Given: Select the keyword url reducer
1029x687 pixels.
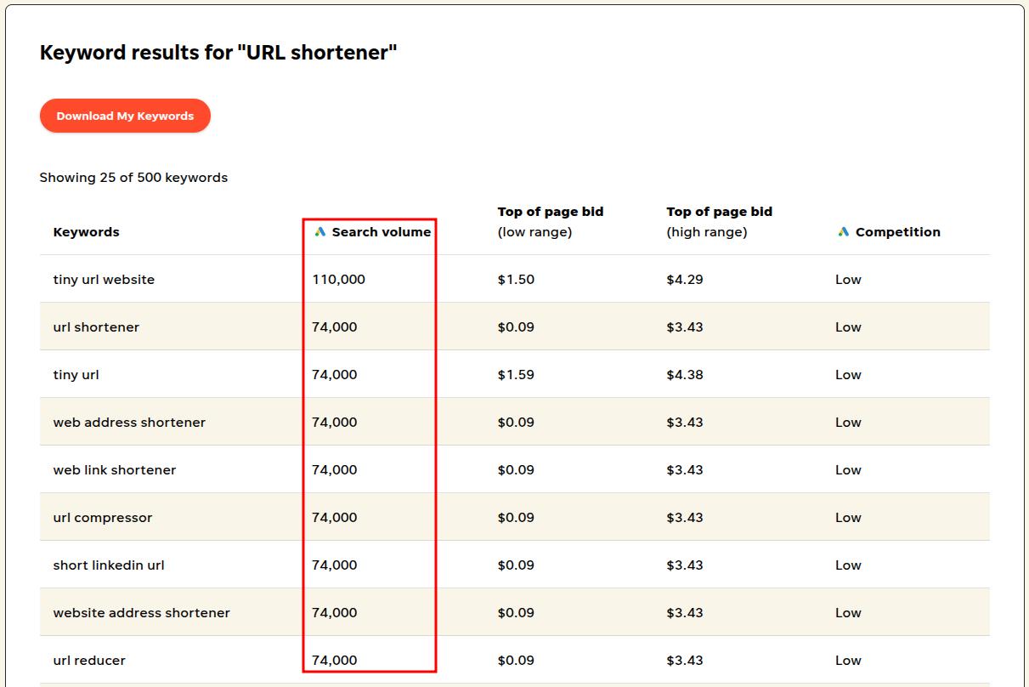Looking at the screenshot, I should point(88,660).
